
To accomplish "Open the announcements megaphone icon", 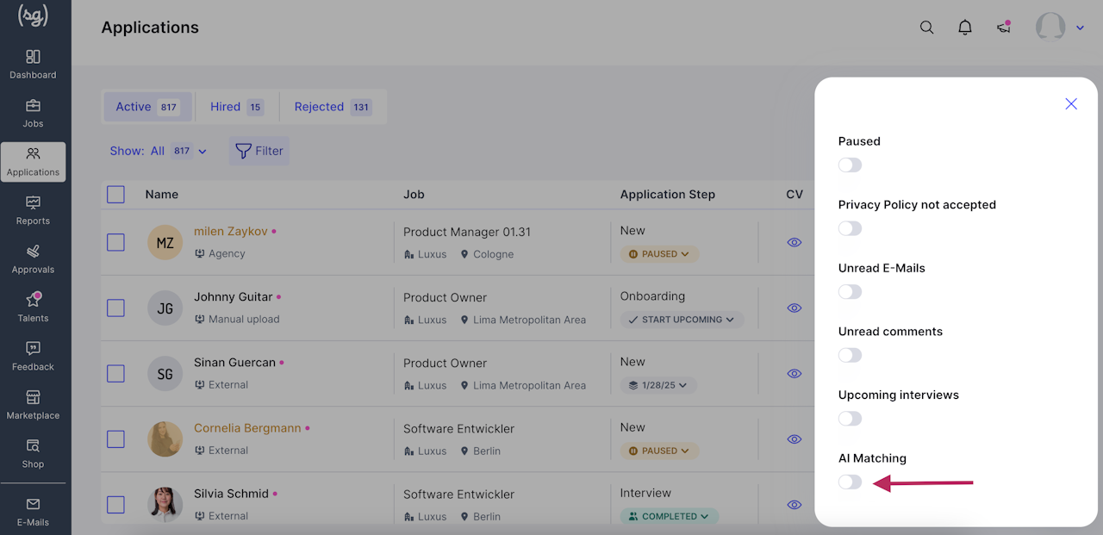I will 1004,28.
